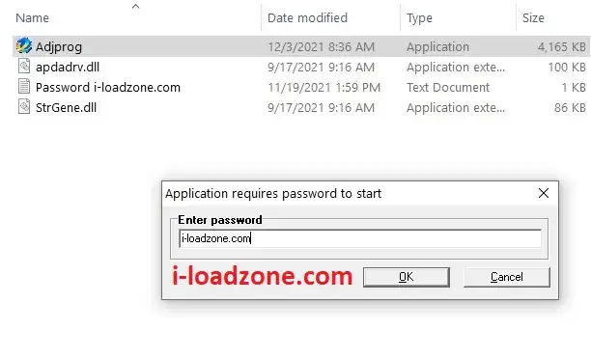Select the Password i-loadzone.com file name

tap(108, 88)
